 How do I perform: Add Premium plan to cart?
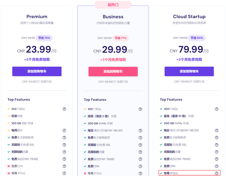pos(37,71)
